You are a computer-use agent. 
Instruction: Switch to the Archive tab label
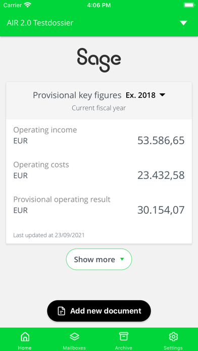(124, 348)
